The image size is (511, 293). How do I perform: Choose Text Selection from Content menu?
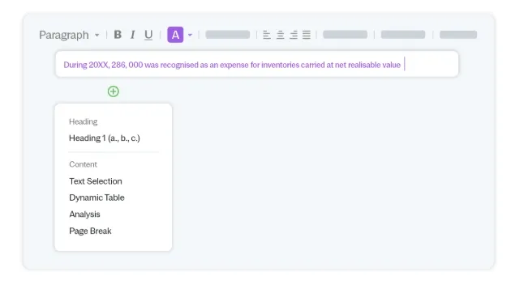pos(96,181)
